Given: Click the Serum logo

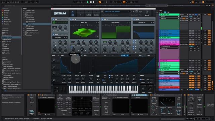Looking at the screenshot, I should click(60, 13).
